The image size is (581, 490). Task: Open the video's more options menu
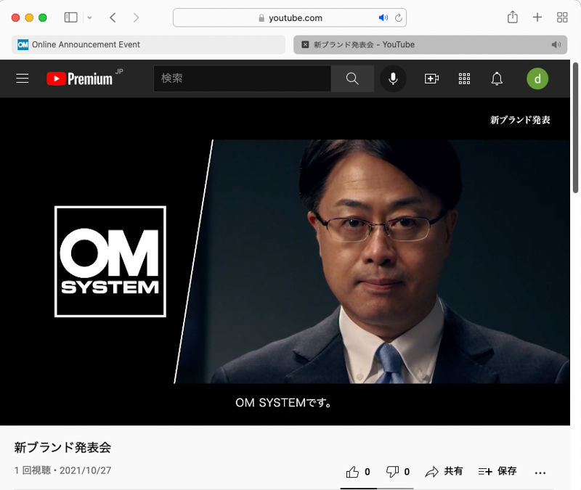(x=540, y=472)
